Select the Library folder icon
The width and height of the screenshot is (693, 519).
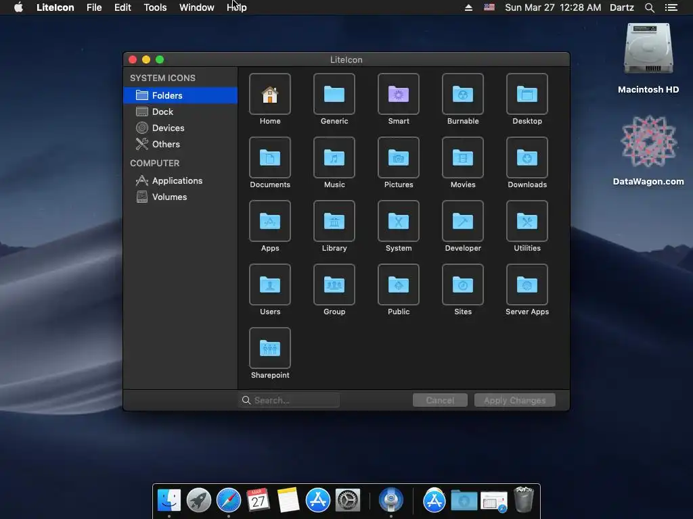point(334,221)
